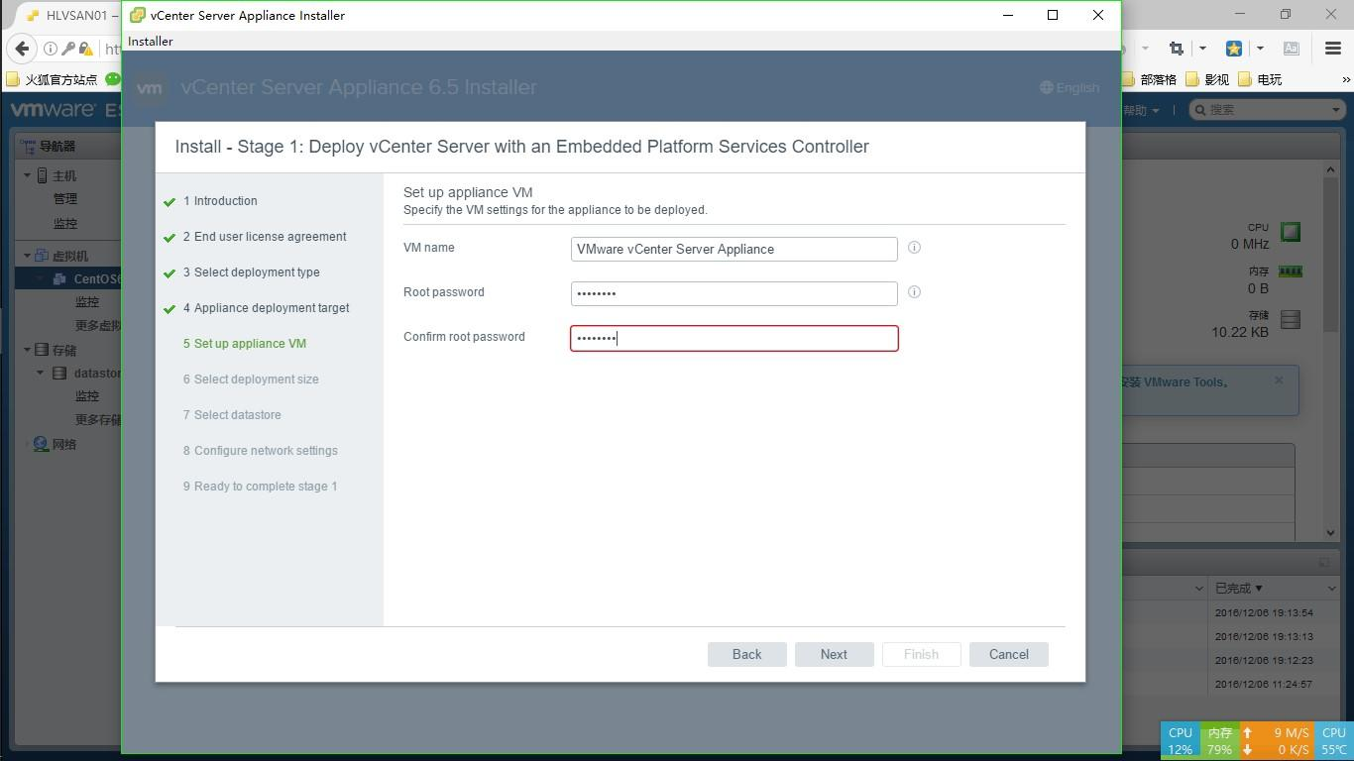Screen dimensions: 1354x761
Task: Select the CentOS virtual machine icon
Action: (x=58, y=279)
